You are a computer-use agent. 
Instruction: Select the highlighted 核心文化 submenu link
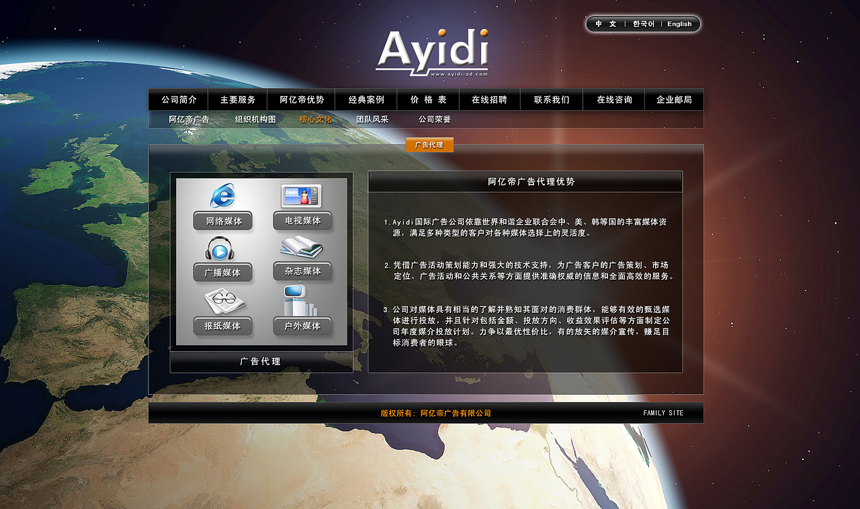coord(315,120)
